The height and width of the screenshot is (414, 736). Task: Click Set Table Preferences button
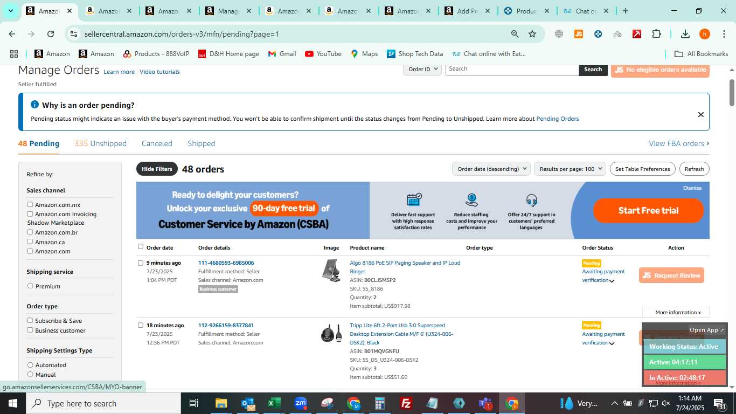642,169
